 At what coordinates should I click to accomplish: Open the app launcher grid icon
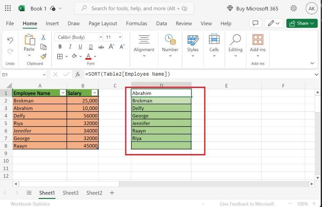(x=8, y=8)
